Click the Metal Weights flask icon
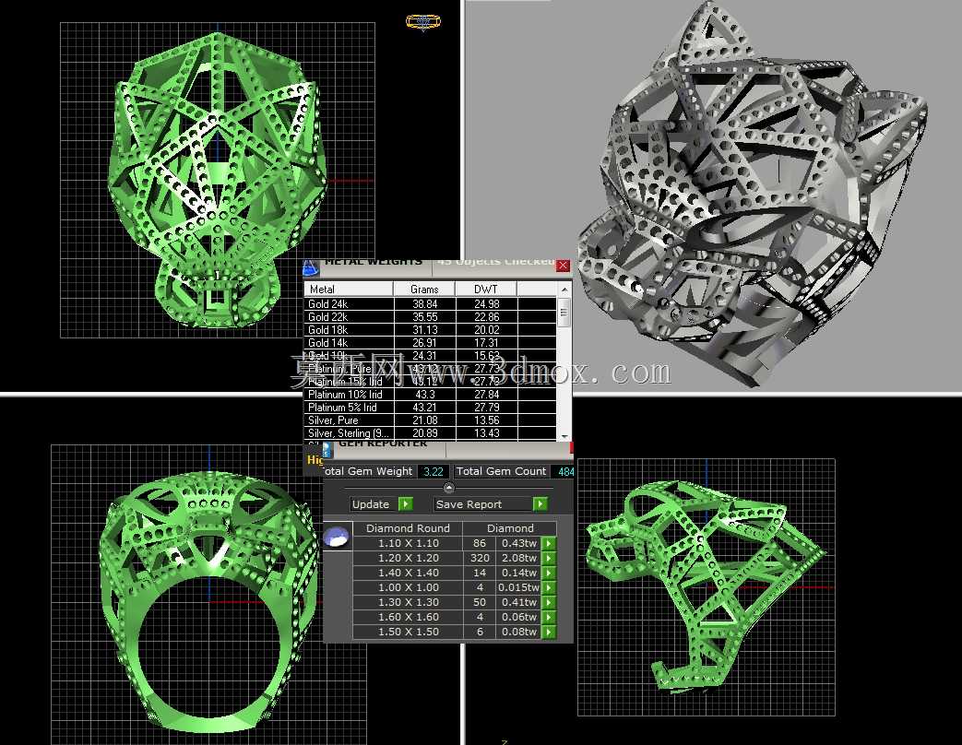 click(311, 267)
